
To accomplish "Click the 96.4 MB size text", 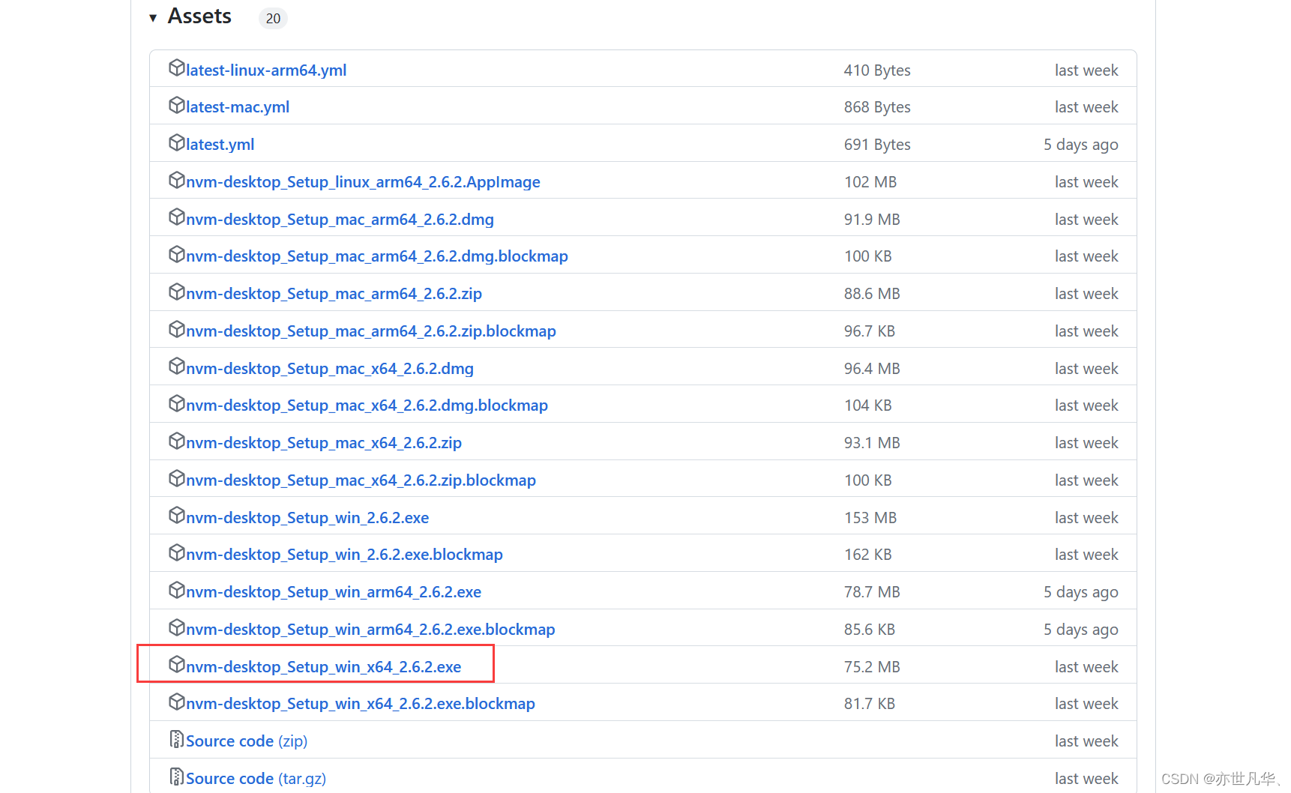I will (872, 369).
